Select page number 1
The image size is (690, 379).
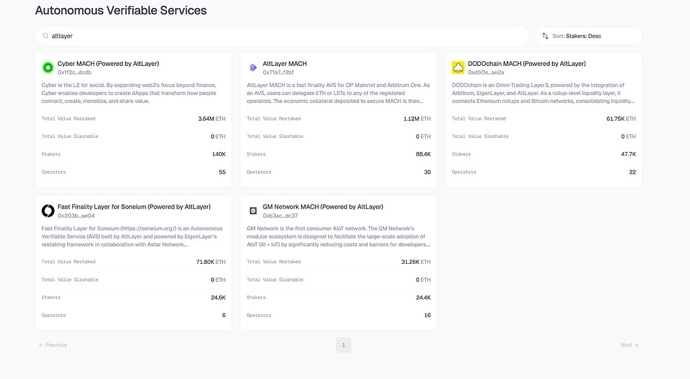[x=343, y=345]
